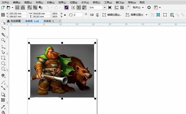The width and height of the screenshot is (186, 114).
Task: Switch to the 欢迎屏幕 tab
Action: tap(14, 21)
